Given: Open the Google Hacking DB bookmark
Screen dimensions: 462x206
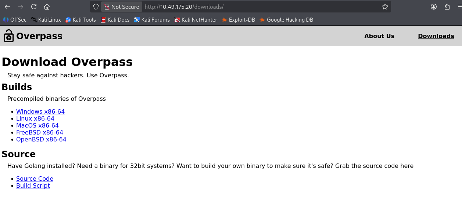Looking at the screenshot, I should tap(286, 20).
